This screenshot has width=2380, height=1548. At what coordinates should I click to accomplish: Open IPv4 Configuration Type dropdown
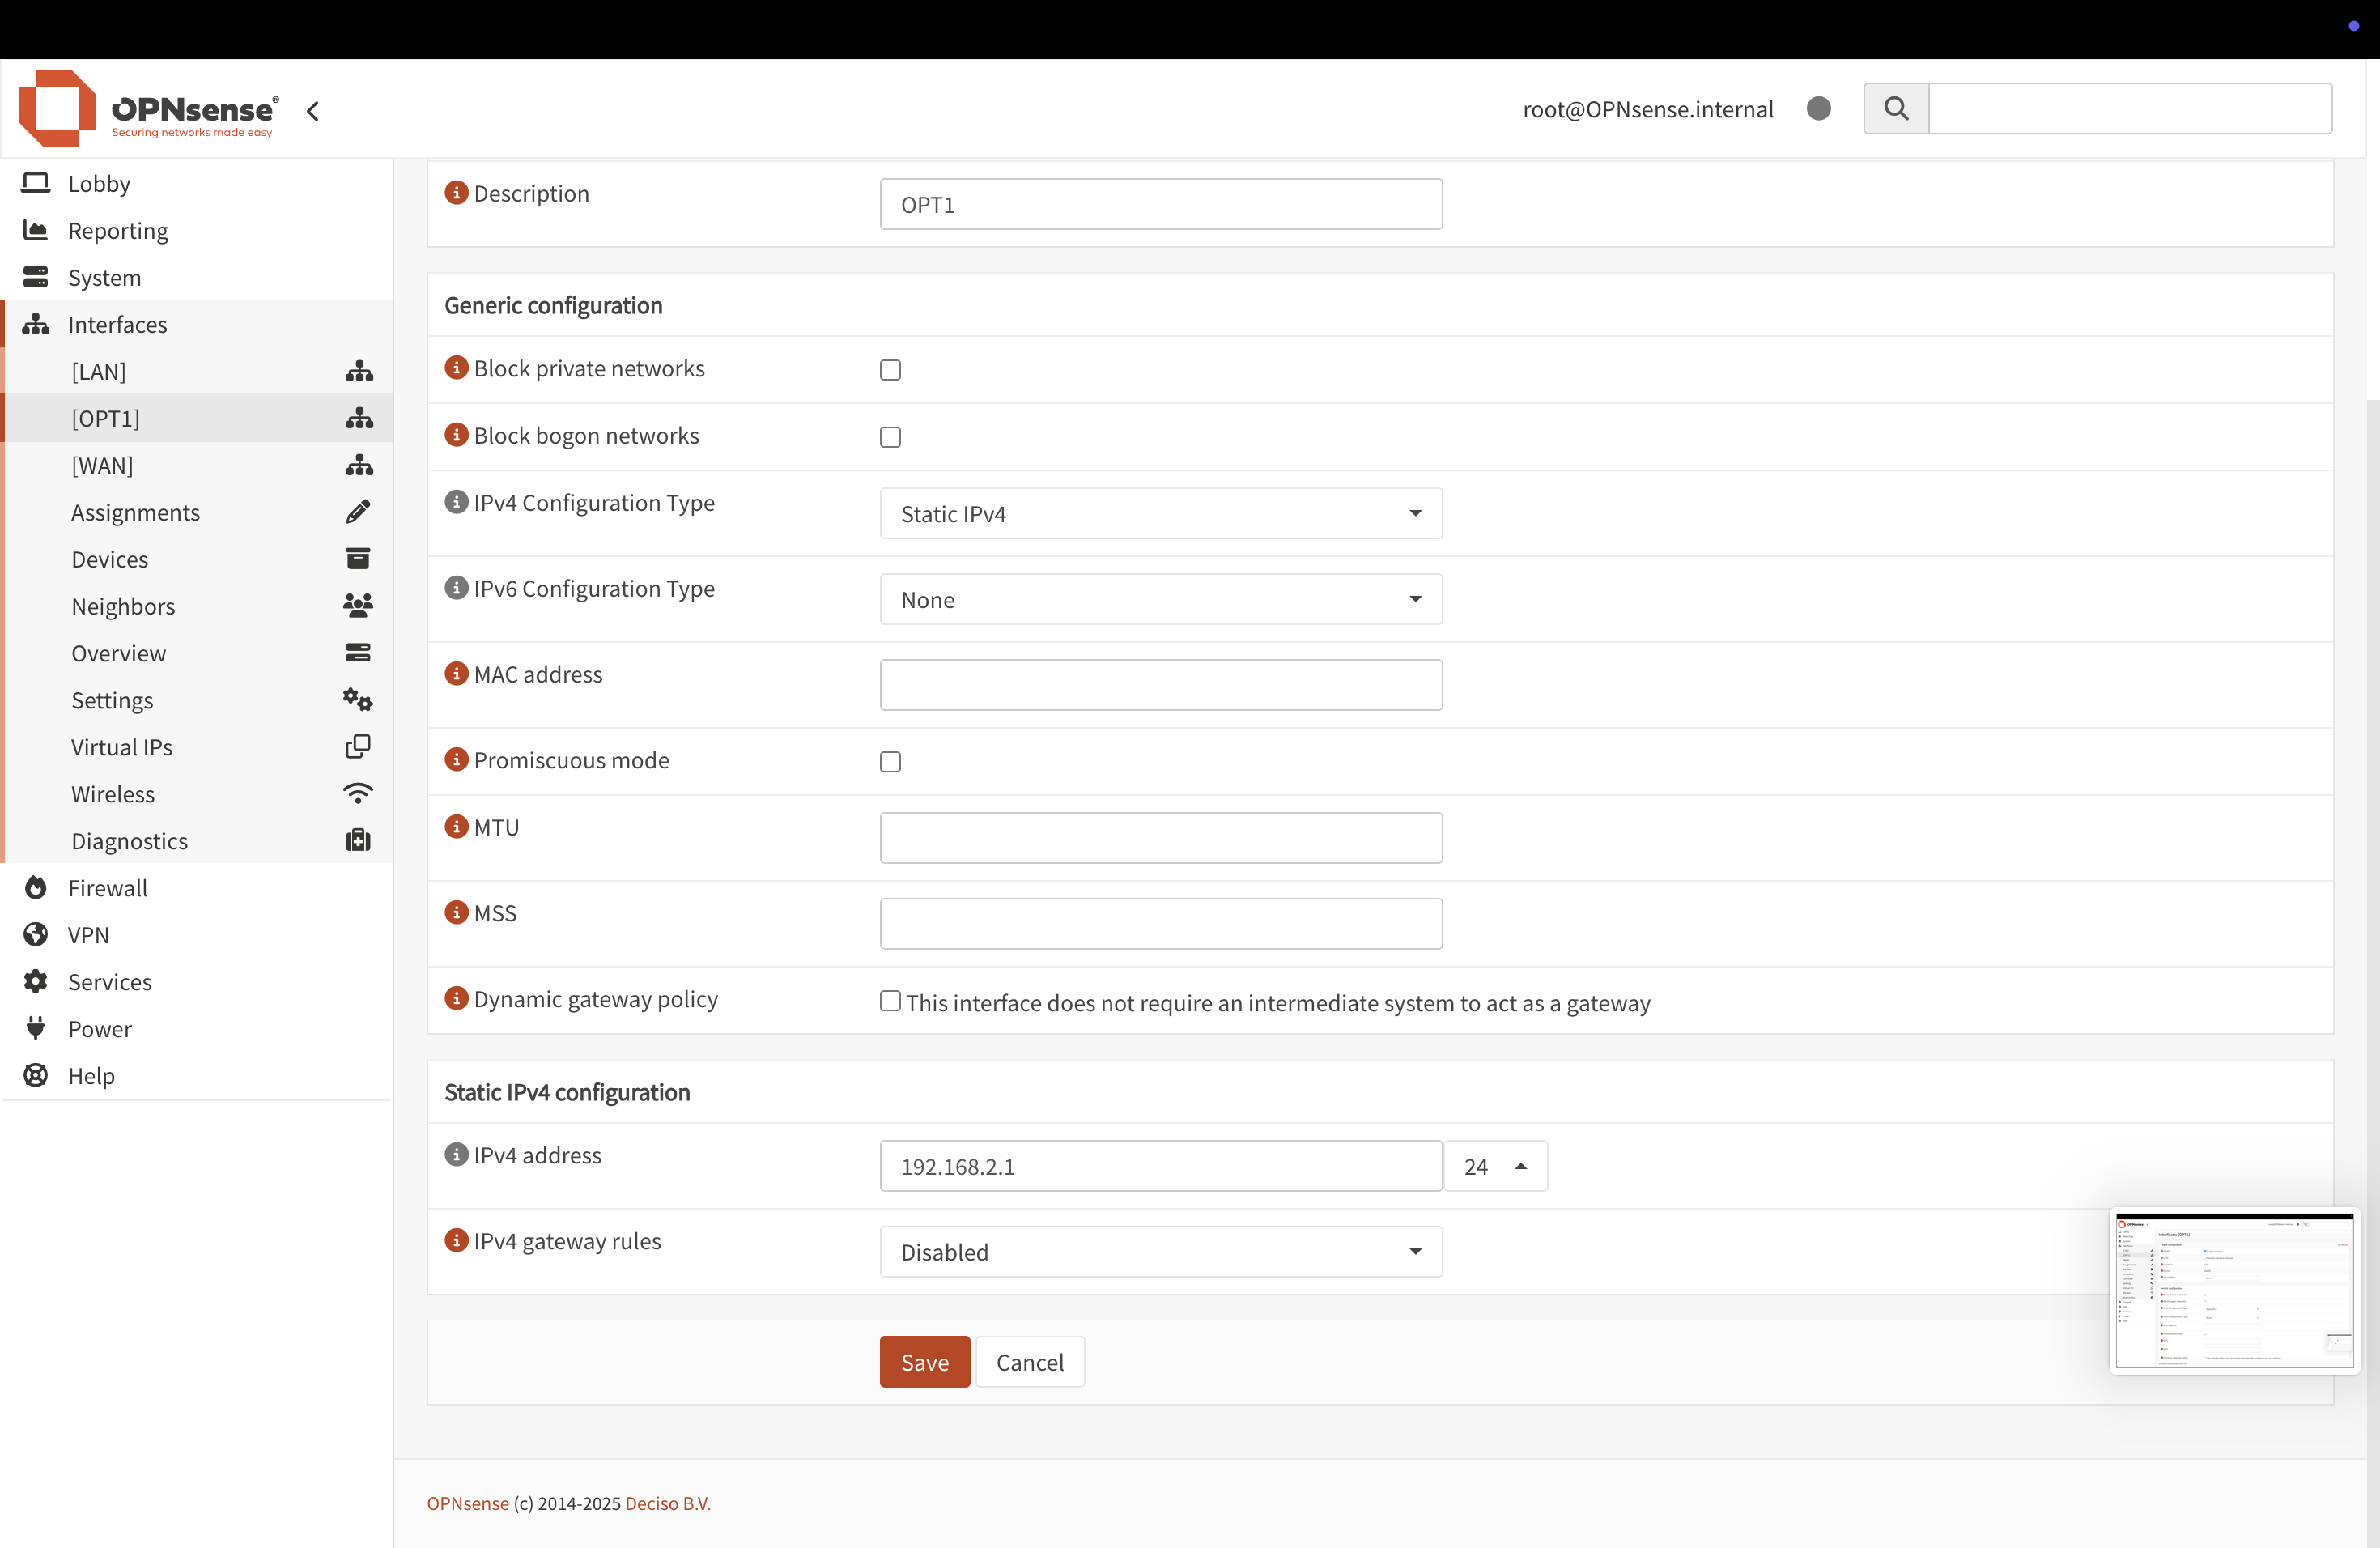coord(1160,514)
